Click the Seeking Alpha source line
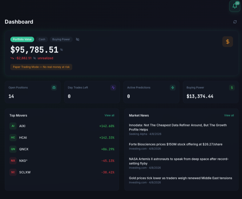242x199 pixels. click(145, 134)
